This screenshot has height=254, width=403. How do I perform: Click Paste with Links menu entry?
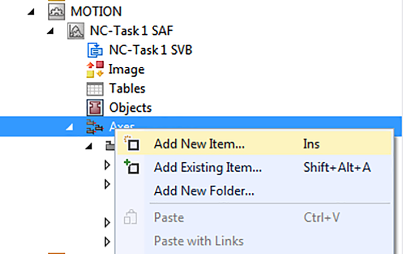click(x=198, y=241)
